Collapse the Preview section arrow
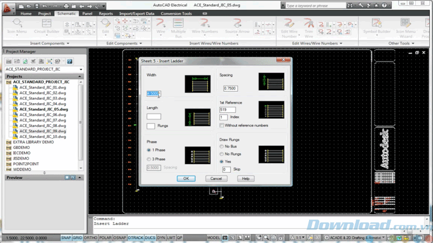This screenshot has width=433, height=243. [x=80, y=178]
